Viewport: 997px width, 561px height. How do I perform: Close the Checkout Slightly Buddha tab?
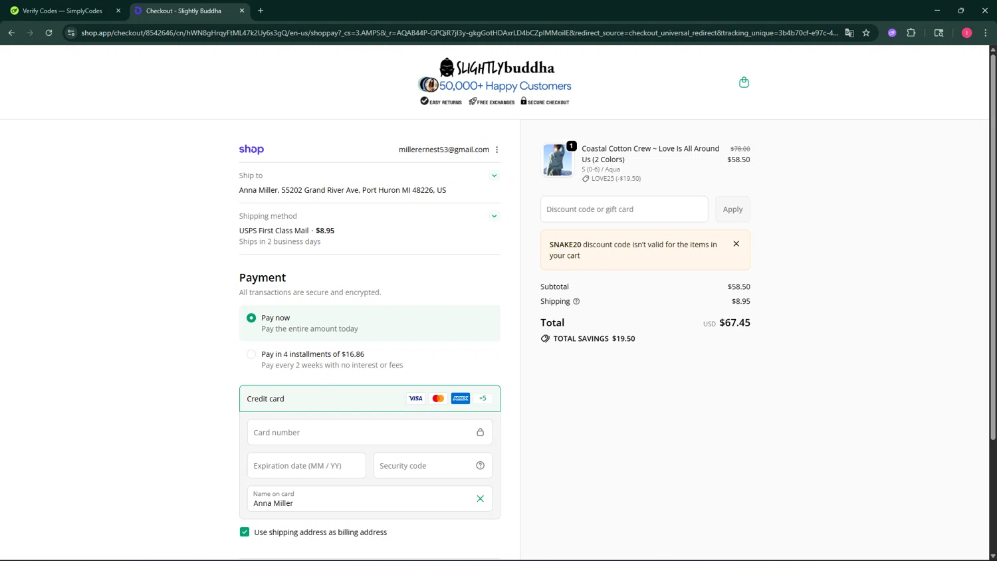click(242, 11)
